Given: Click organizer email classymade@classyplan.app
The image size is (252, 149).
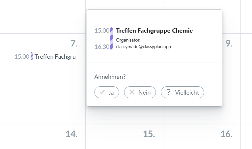Looking at the screenshot, I should (x=144, y=46).
